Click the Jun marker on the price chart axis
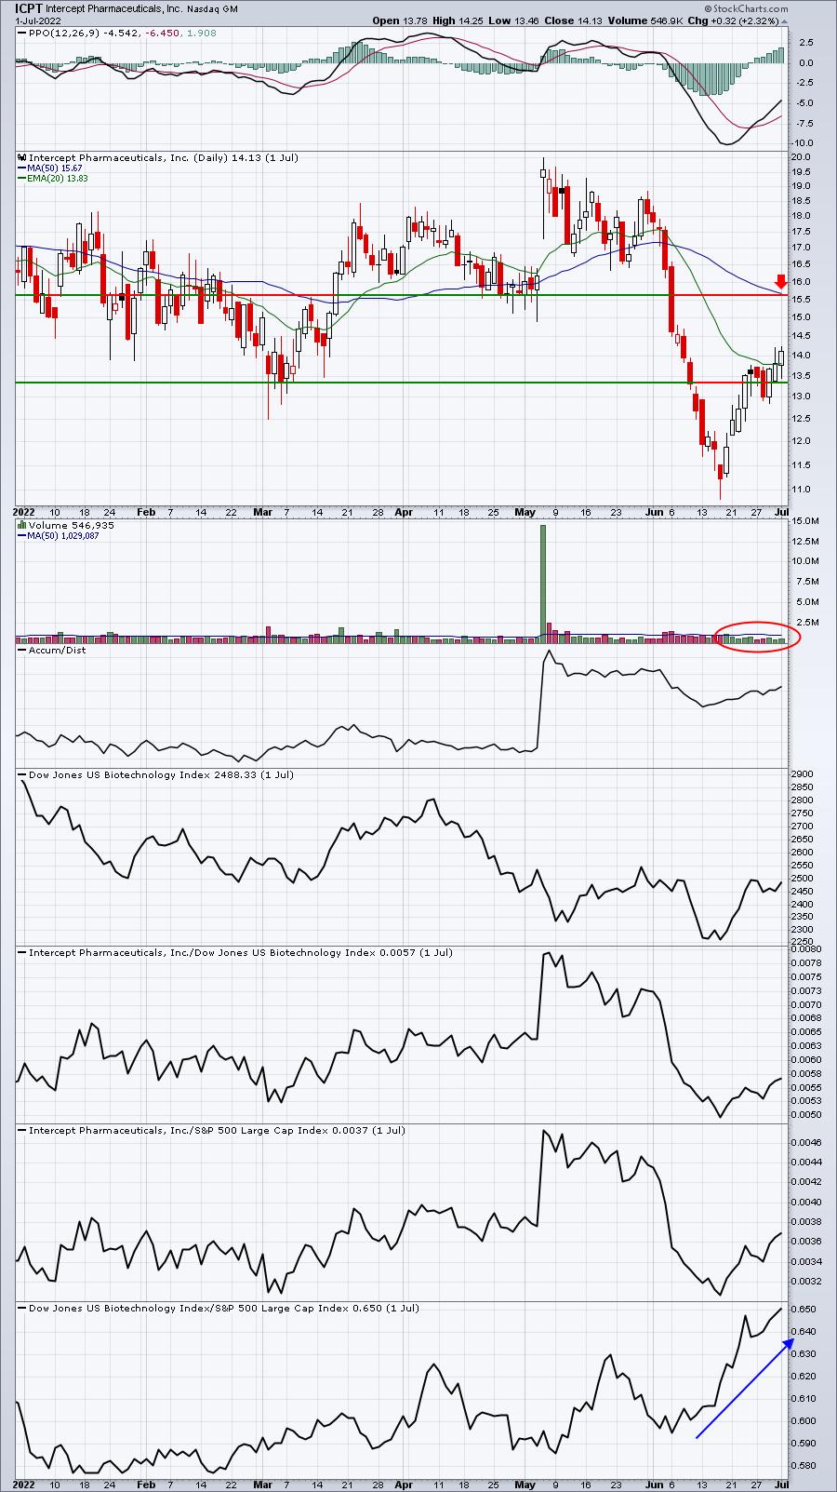837x1492 pixels. pos(654,512)
